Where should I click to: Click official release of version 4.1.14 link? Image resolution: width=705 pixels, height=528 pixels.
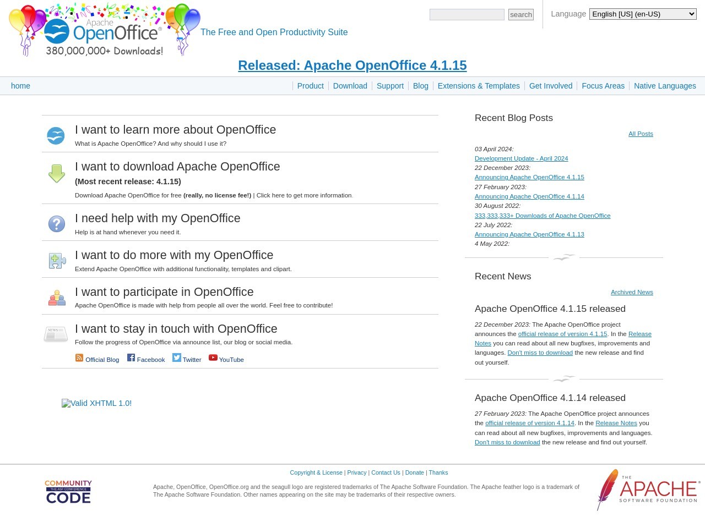(530, 423)
